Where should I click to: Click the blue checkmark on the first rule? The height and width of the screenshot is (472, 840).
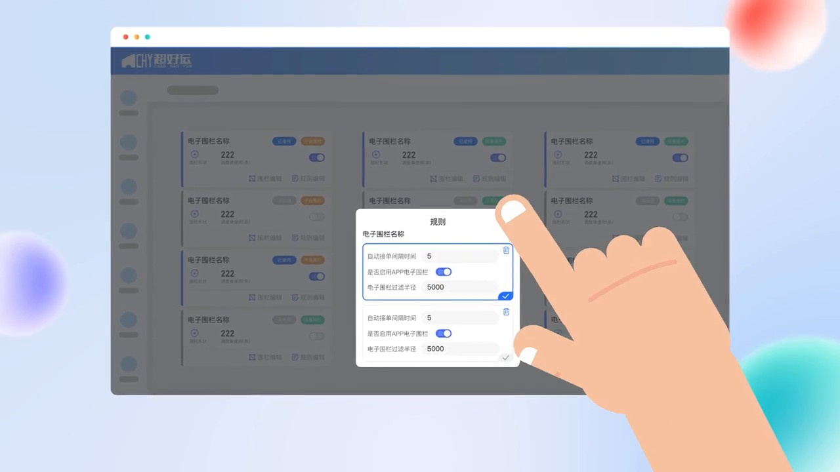[x=505, y=296]
